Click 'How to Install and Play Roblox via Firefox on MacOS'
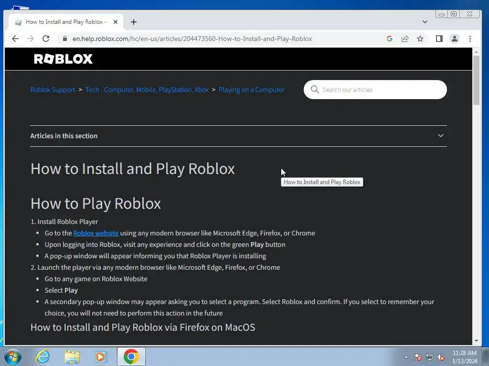 coord(143,327)
